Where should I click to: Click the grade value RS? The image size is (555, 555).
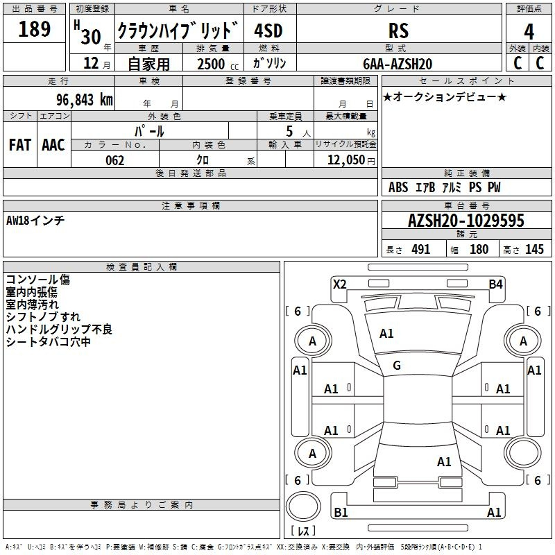(x=398, y=31)
